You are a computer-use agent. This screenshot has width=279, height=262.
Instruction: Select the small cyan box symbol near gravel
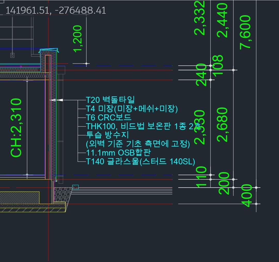coord(75,187)
